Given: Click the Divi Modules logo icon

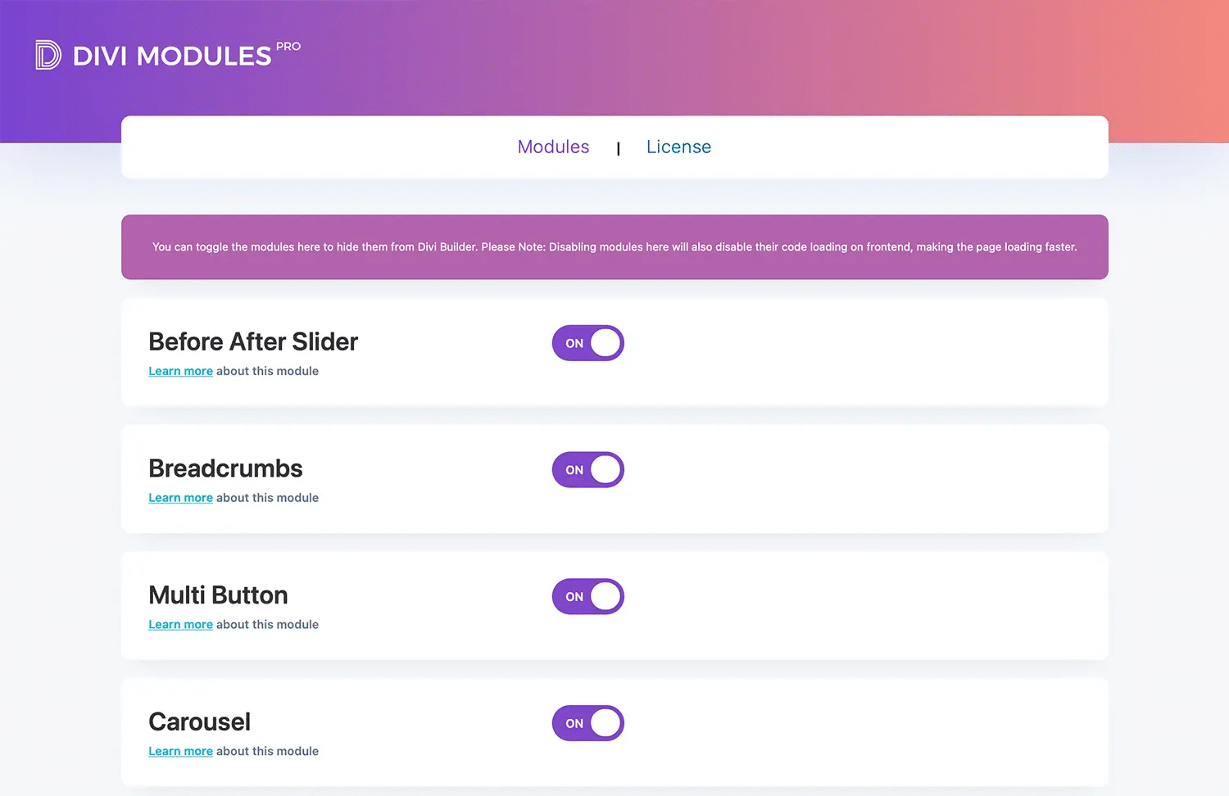Looking at the screenshot, I should (47, 55).
